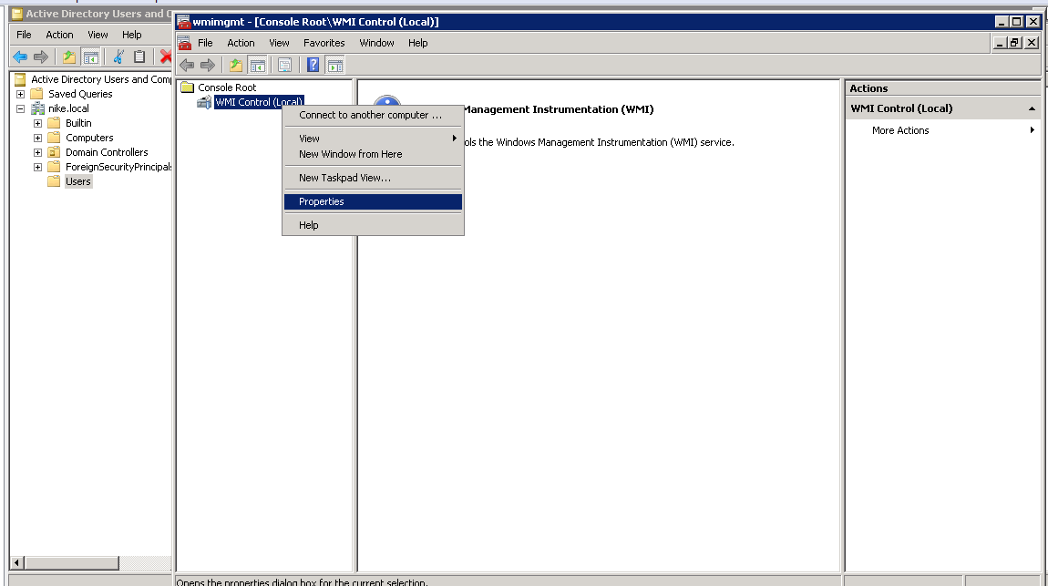Click Saved Queries folder icon

[36, 94]
